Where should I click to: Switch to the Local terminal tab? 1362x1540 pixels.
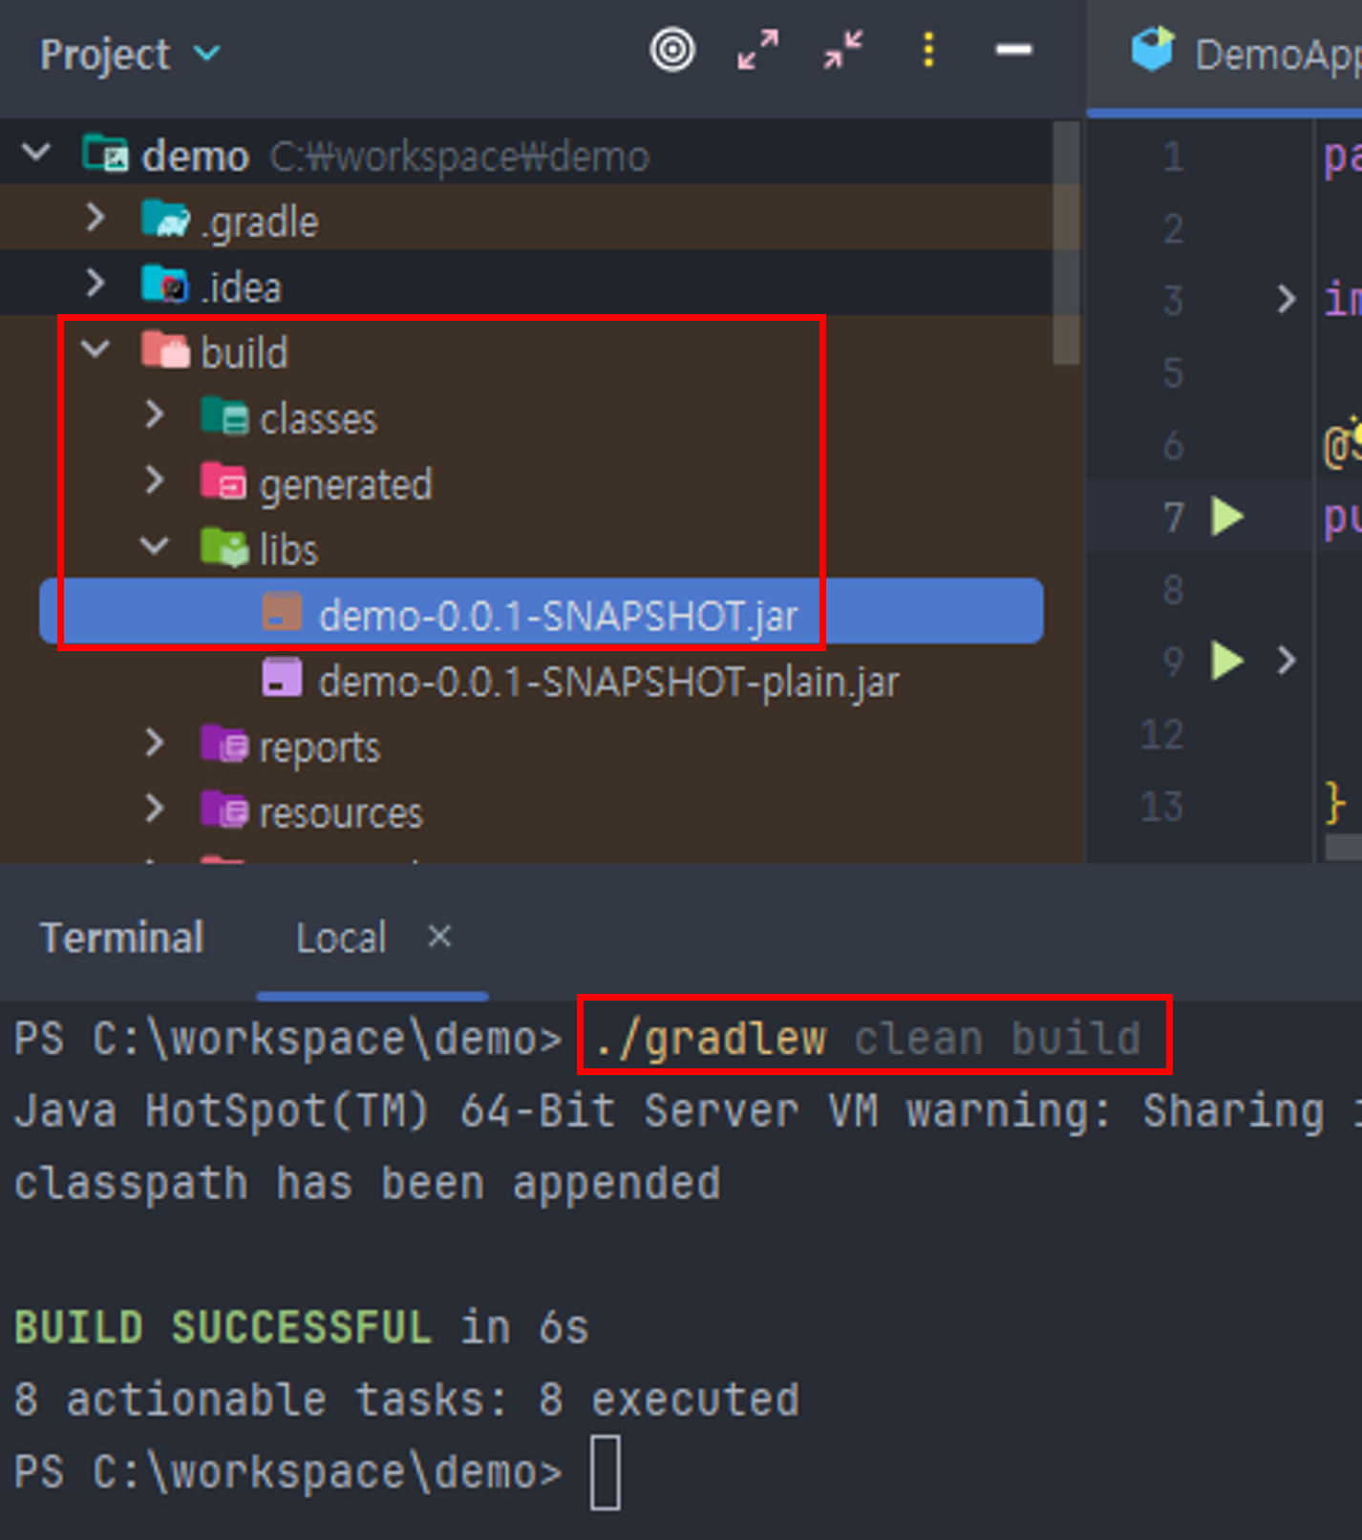341,938
